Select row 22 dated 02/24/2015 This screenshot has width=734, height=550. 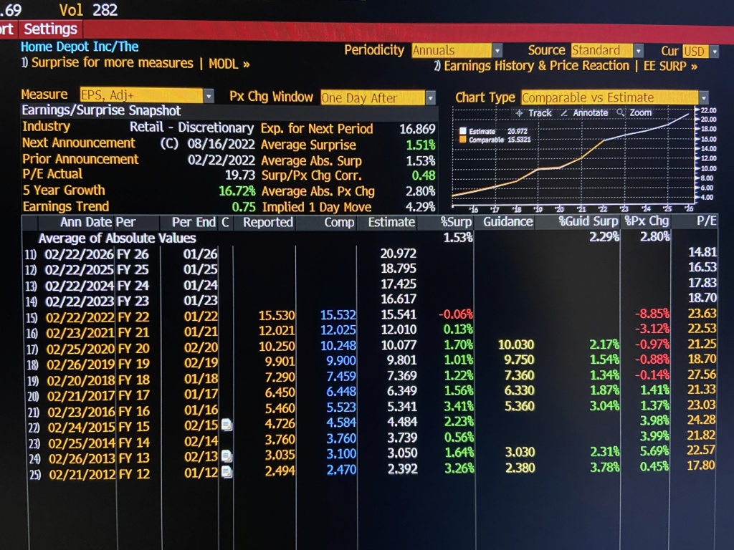coord(370,425)
